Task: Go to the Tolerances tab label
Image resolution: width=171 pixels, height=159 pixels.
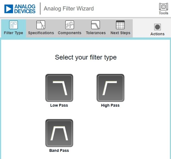Action: [x=96, y=33]
